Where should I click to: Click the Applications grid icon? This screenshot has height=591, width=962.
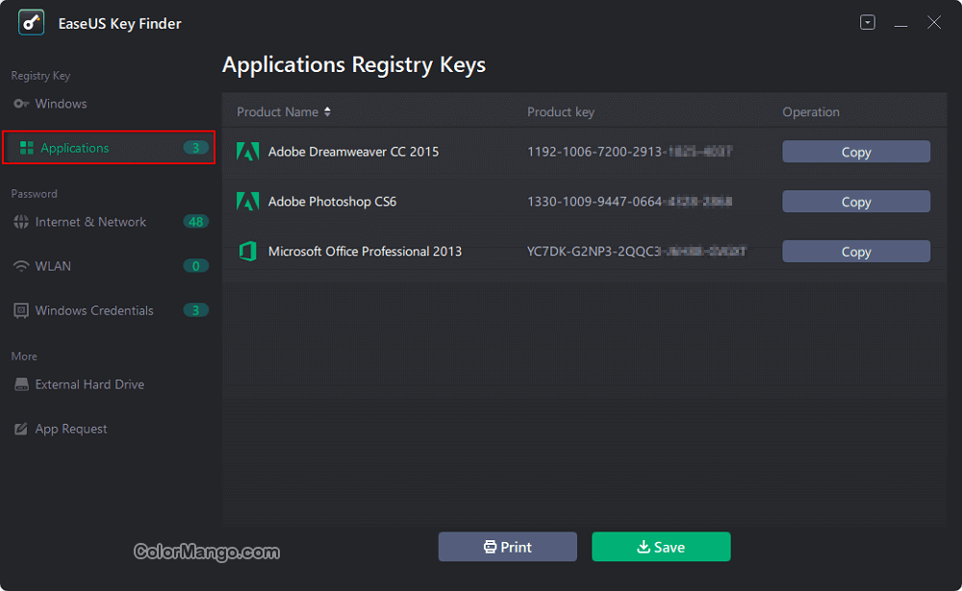[26, 148]
